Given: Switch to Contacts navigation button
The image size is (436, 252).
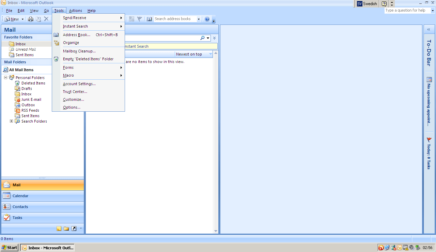Looking at the screenshot, I should pos(43,207).
